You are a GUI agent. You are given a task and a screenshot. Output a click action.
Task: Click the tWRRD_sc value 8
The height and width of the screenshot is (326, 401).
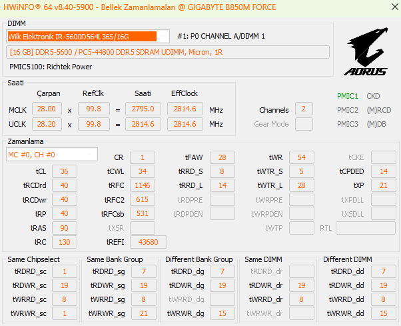(x=65, y=299)
